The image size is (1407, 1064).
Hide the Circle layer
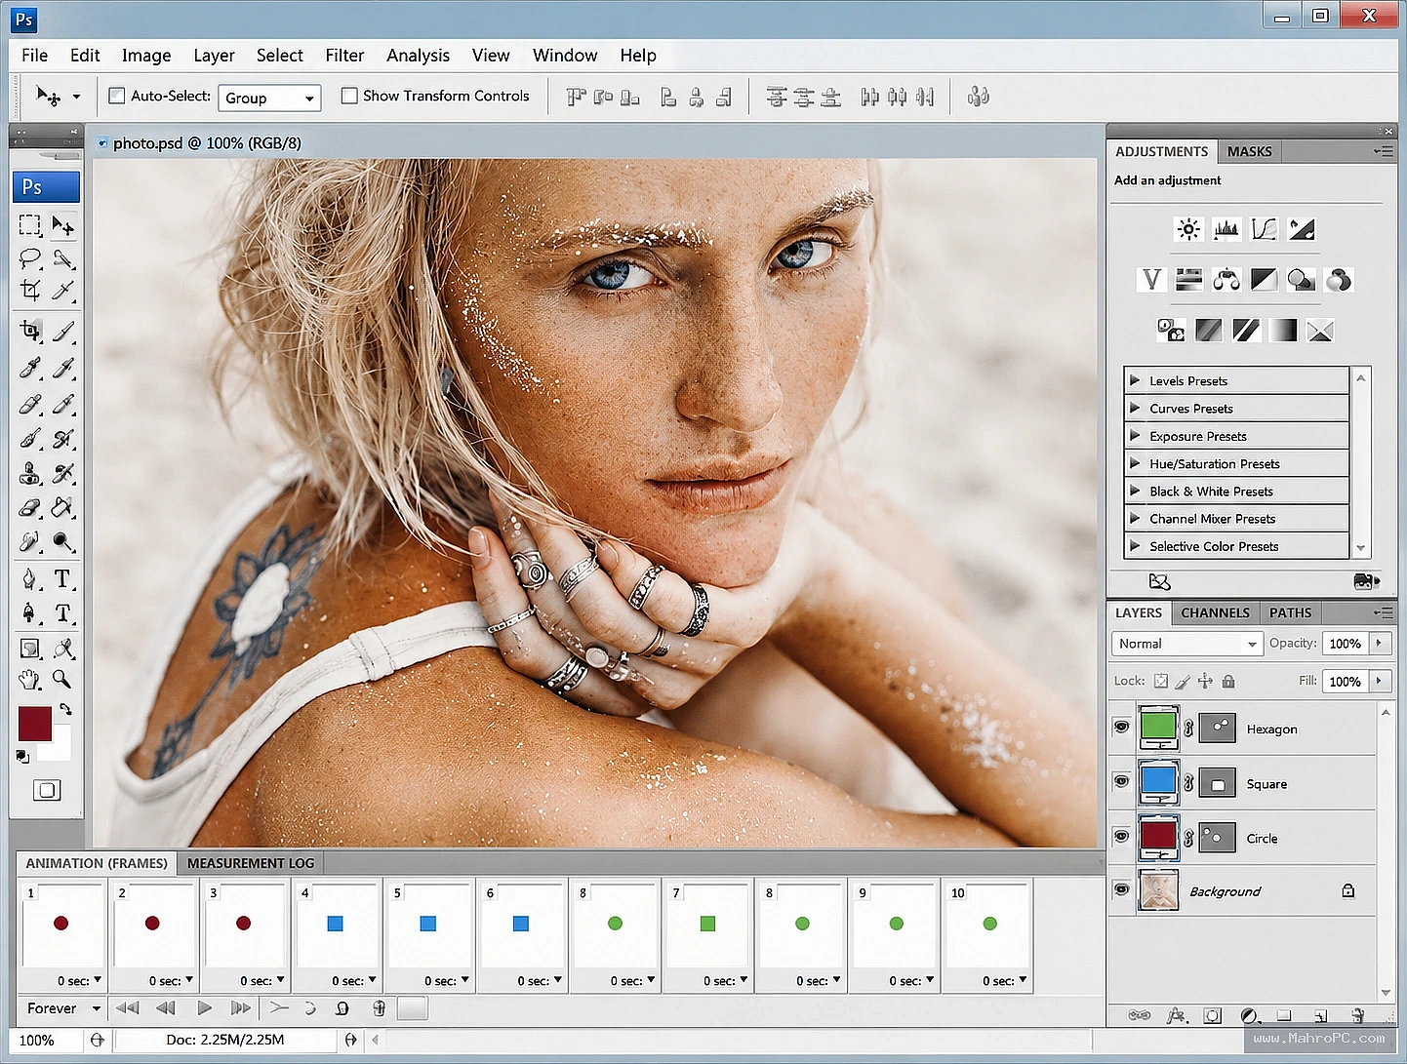pyautogui.click(x=1121, y=837)
